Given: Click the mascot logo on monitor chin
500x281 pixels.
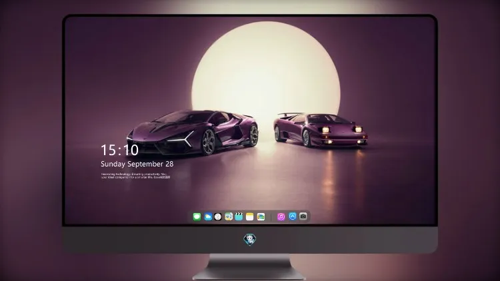Looking at the screenshot, I should tap(250, 240).
